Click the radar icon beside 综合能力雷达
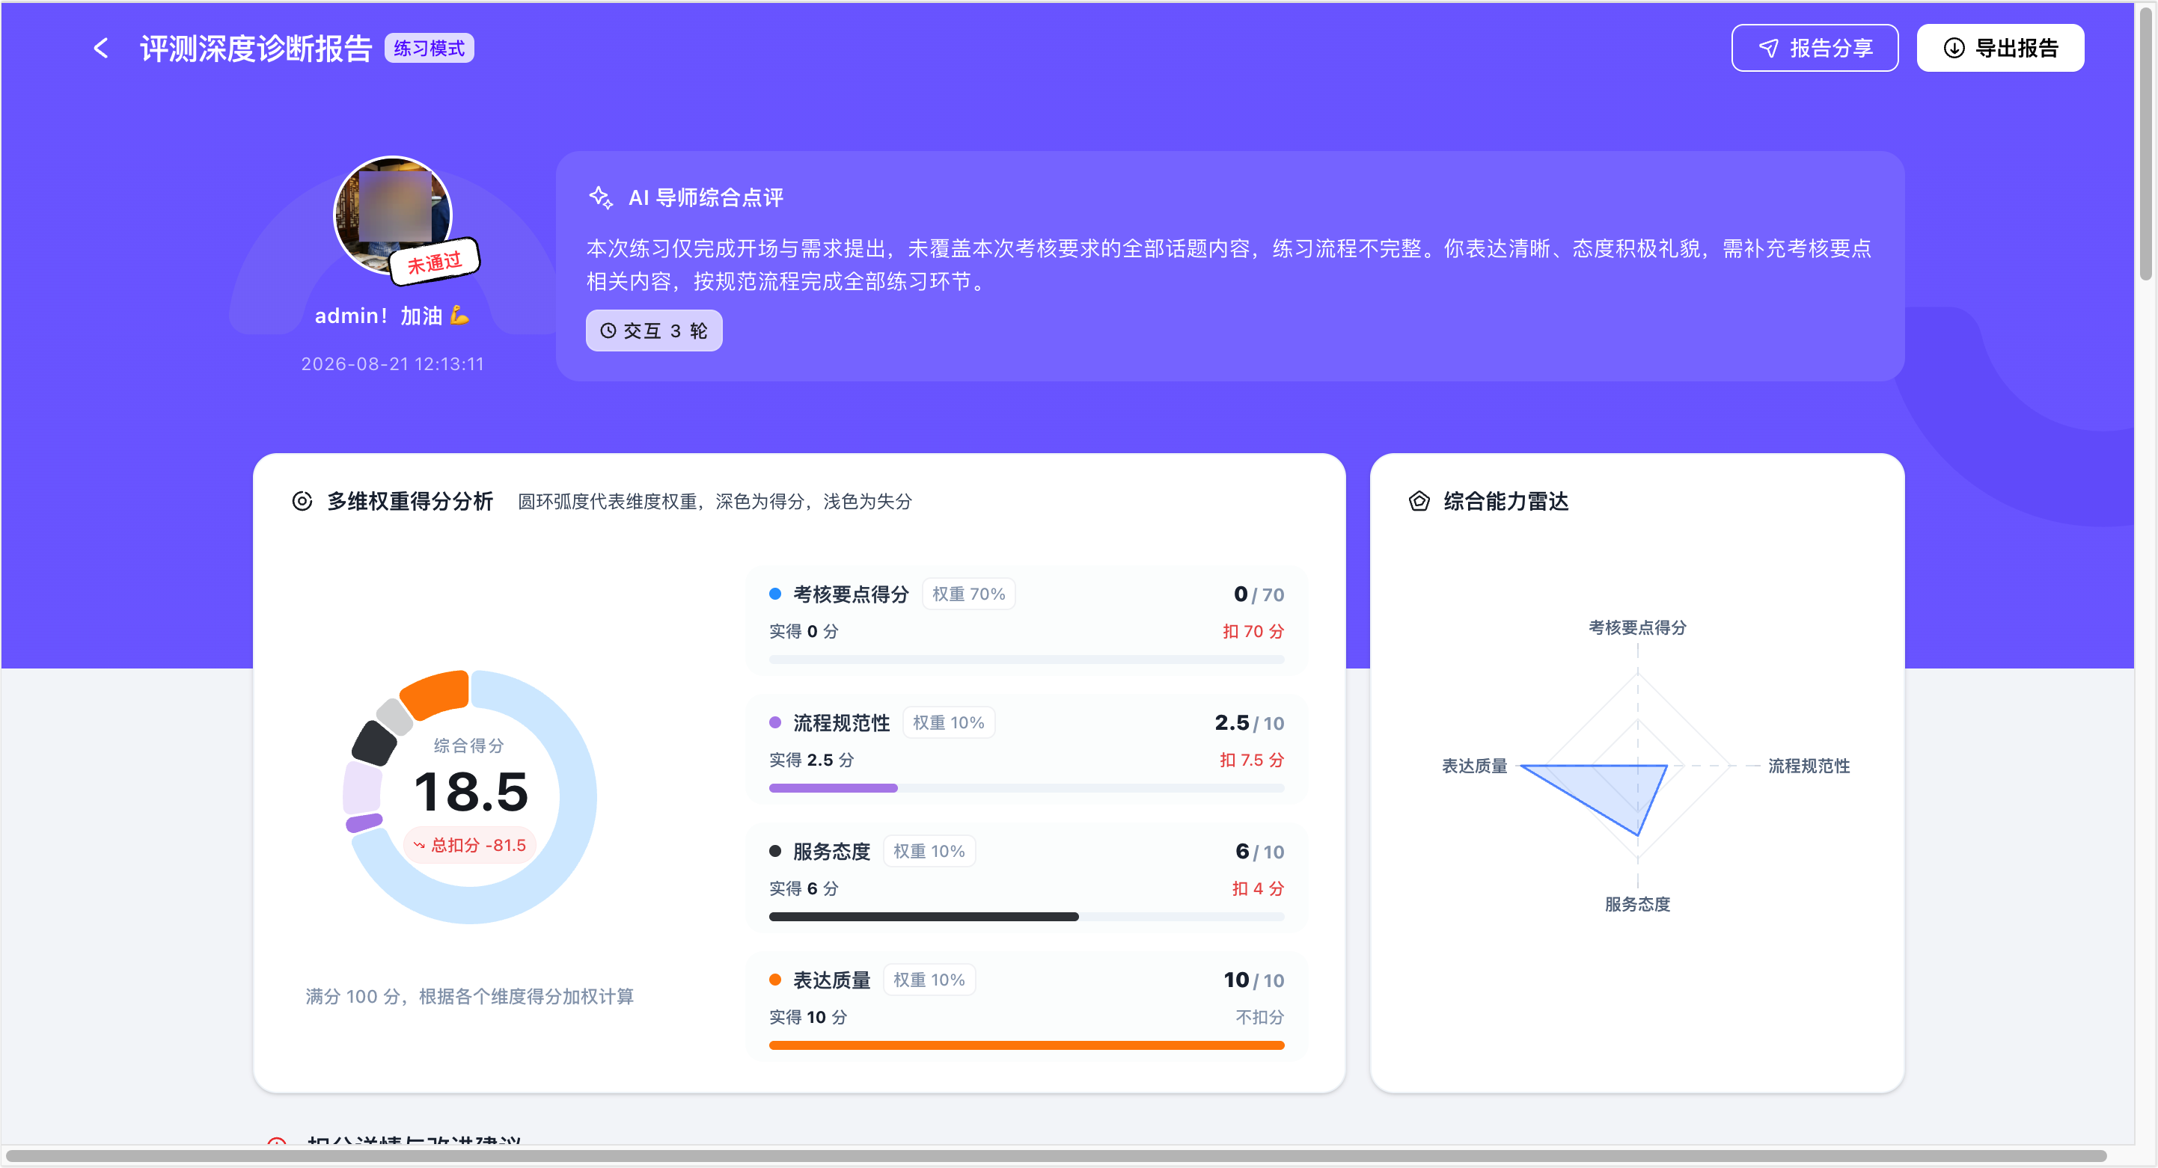The width and height of the screenshot is (2158, 1168). tap(1418, 501)
